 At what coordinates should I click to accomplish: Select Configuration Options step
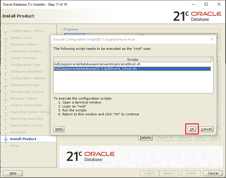tap(28, 78)
